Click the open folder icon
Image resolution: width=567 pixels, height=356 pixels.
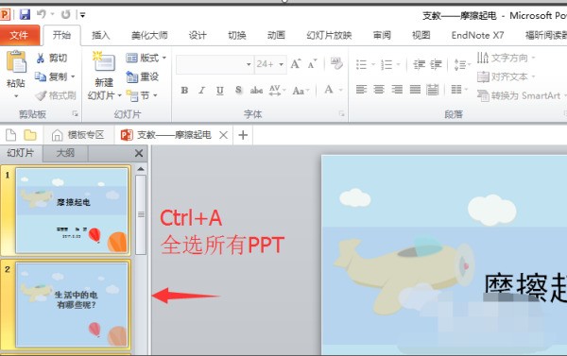click(30, 135)
